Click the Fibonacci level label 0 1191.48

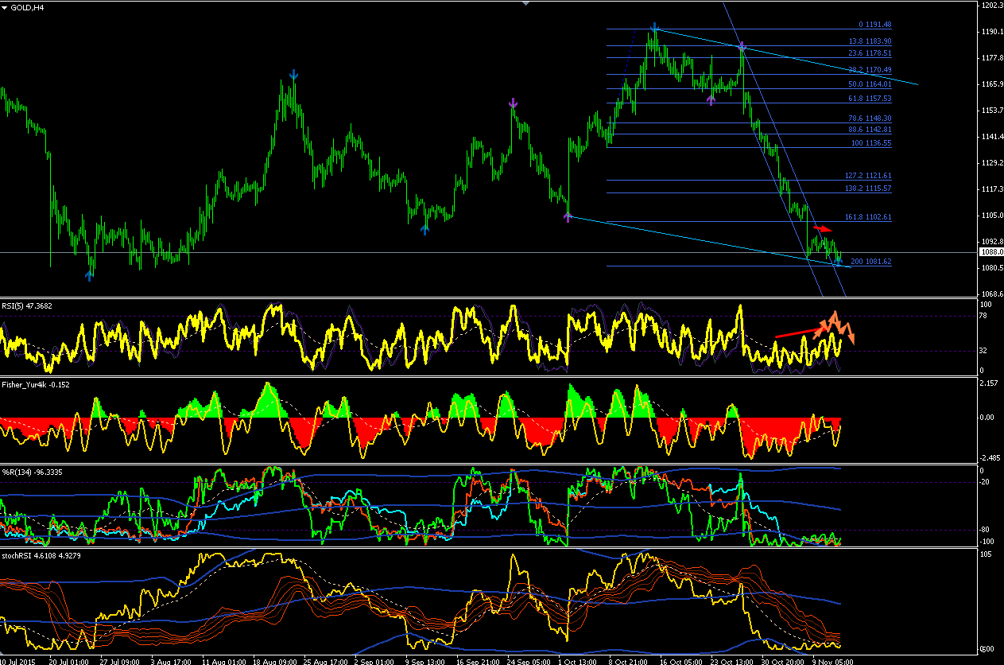(x=874, y=25)
